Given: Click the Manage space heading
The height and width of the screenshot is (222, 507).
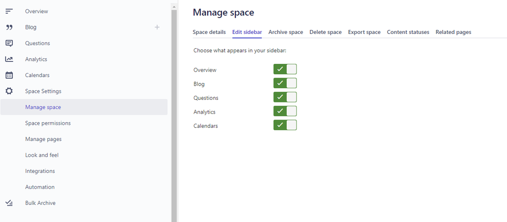Looking at the screenshot, I should coord(223,13).
